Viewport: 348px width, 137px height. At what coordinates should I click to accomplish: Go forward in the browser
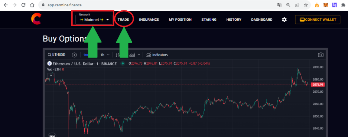[x=14, y=5]
